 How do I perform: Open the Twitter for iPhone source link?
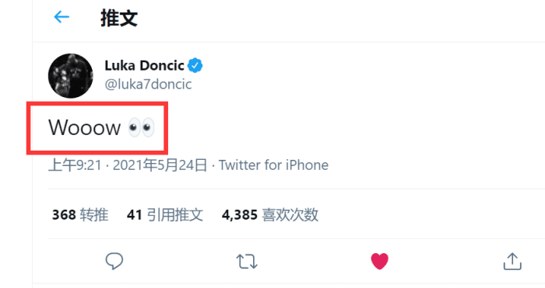(x=273, y=165)
